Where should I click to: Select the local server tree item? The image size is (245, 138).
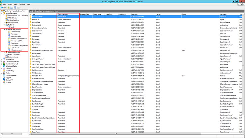(x=12, y=27)
